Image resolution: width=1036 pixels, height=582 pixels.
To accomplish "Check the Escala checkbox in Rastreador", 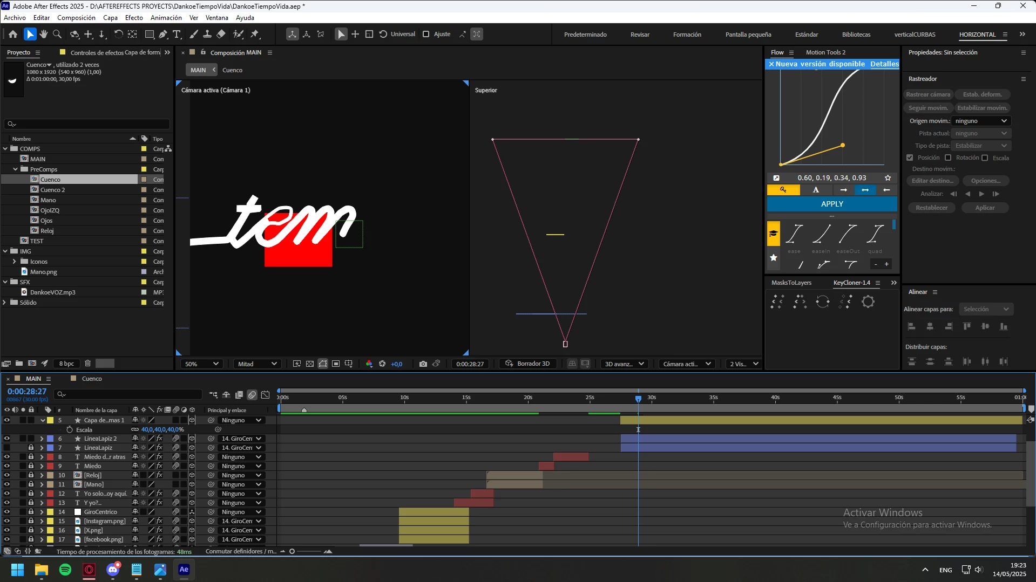I will tap(985, 158).
